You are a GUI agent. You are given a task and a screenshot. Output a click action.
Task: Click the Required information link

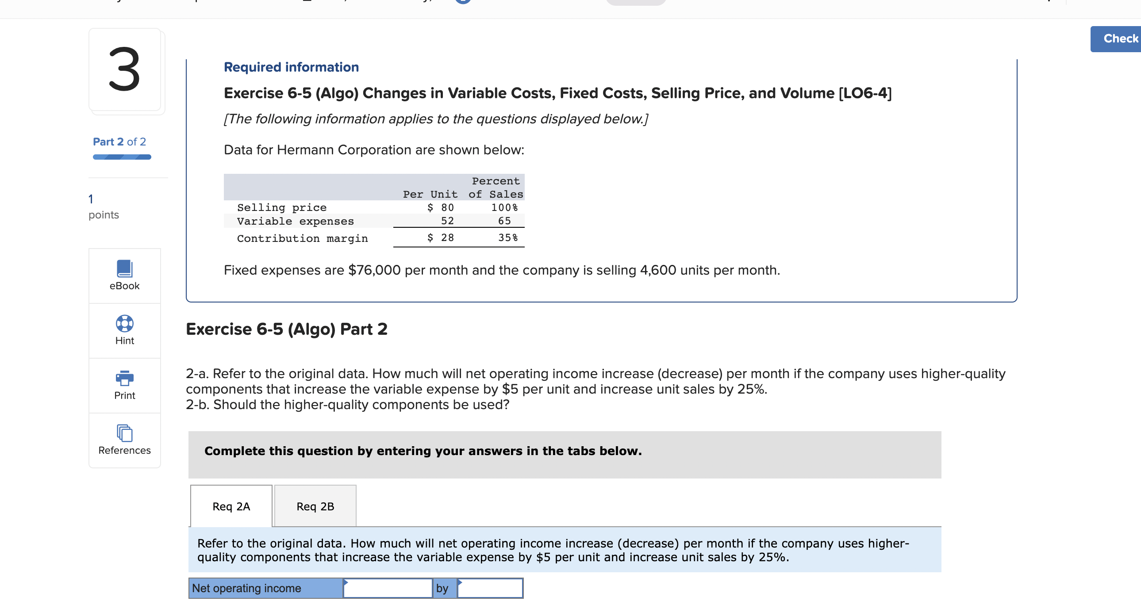tap(291, 67)
